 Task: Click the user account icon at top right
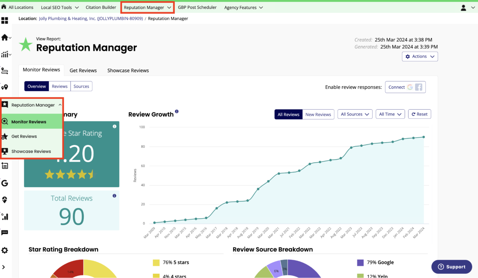(x=463, y=8)
